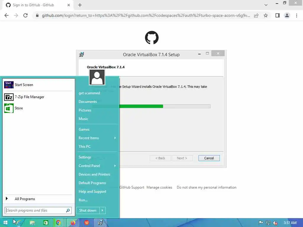Open the Run... dialog
This screenshot has width=303, height=227.
(x=83, y=200)
